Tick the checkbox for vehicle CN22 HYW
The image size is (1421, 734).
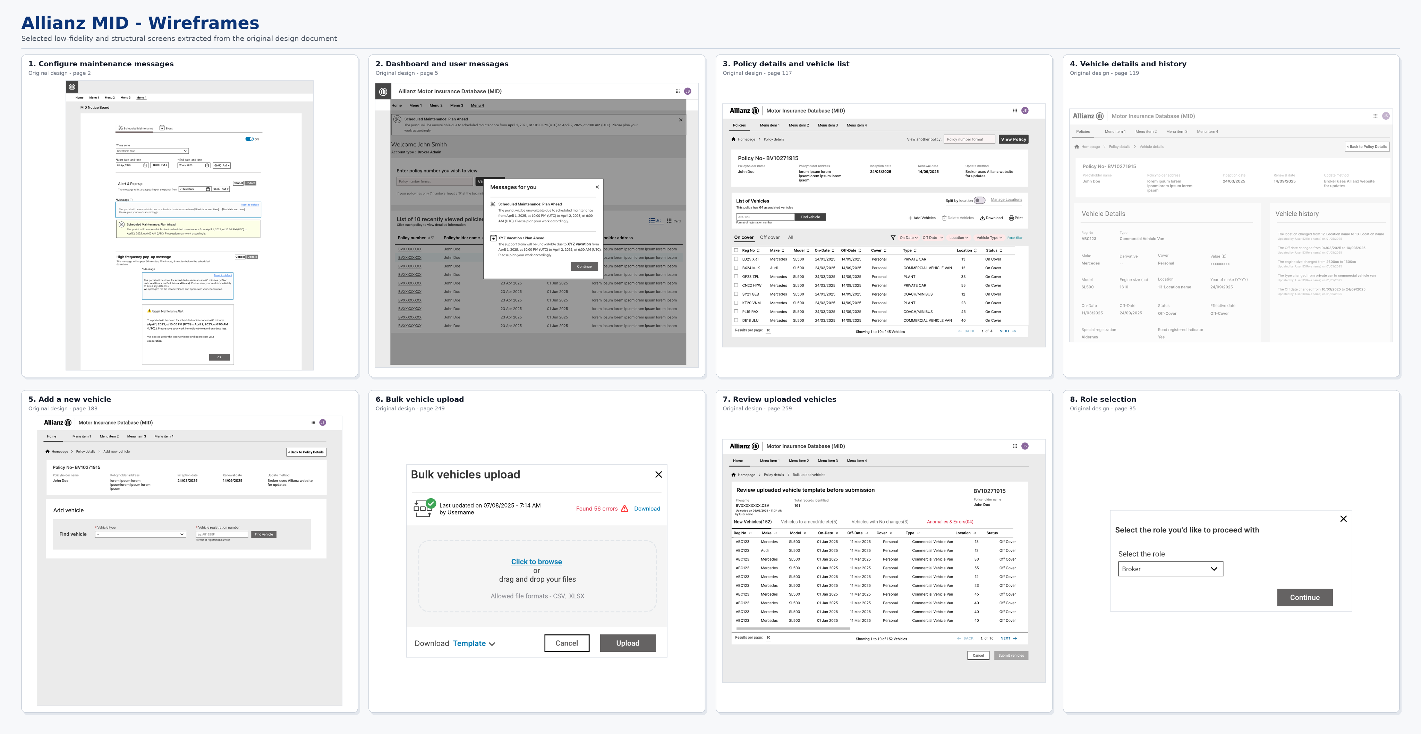tap(736, 286)
